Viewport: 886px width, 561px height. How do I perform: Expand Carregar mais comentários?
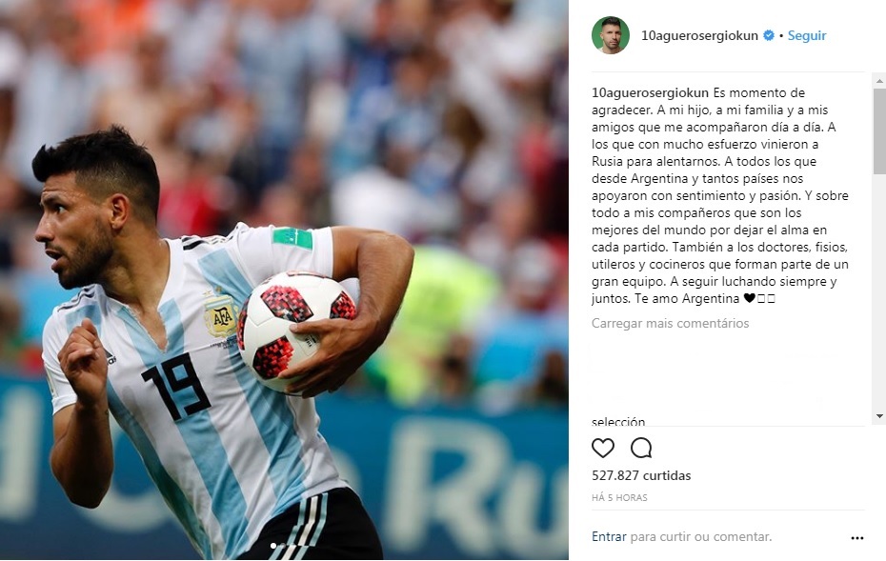click(x=670, y=323)
